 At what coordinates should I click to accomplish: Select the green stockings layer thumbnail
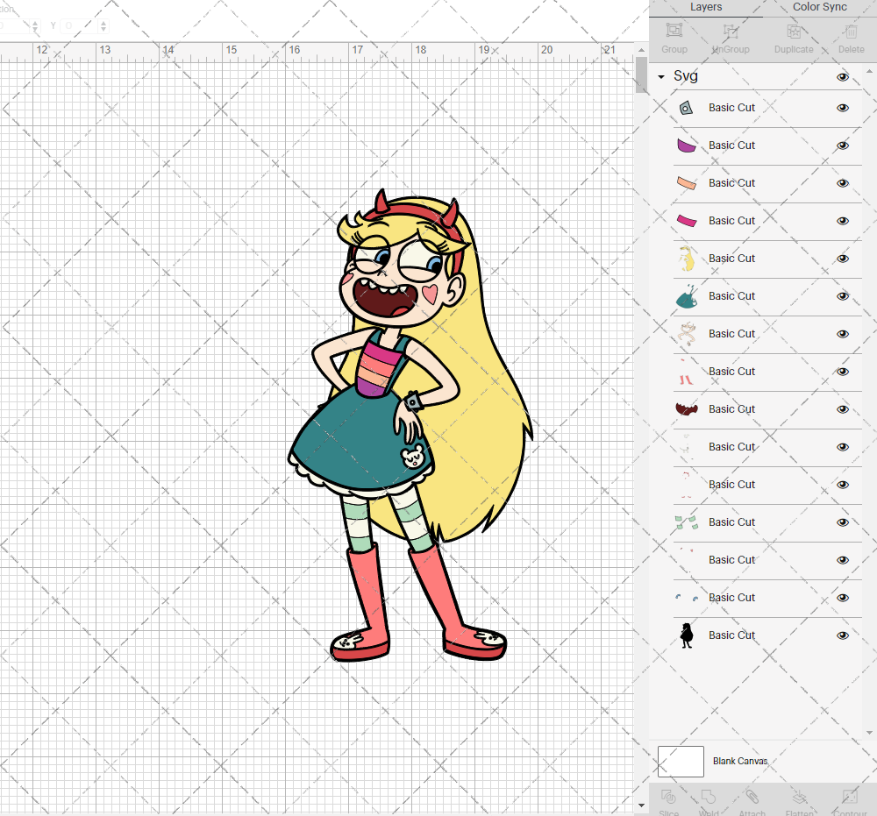pos(687,522)
